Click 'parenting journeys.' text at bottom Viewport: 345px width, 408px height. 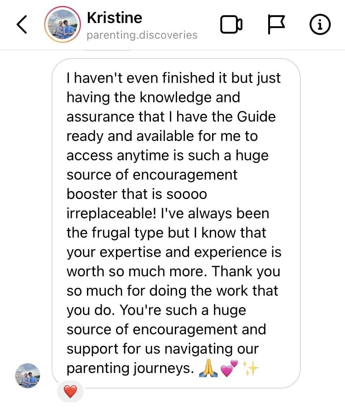[x=130, y=368]
